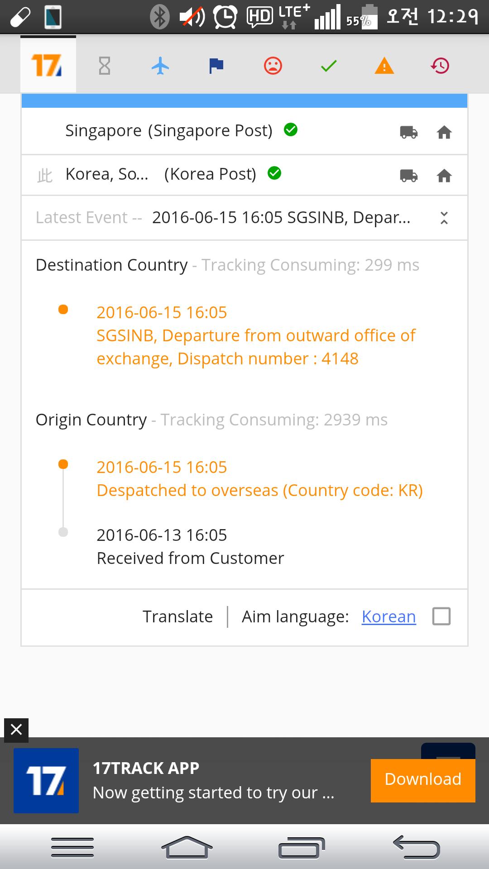Viewport: 489px width, 869px height.
Task: Select the orange warning alert icon
Action: coord(384,66)
